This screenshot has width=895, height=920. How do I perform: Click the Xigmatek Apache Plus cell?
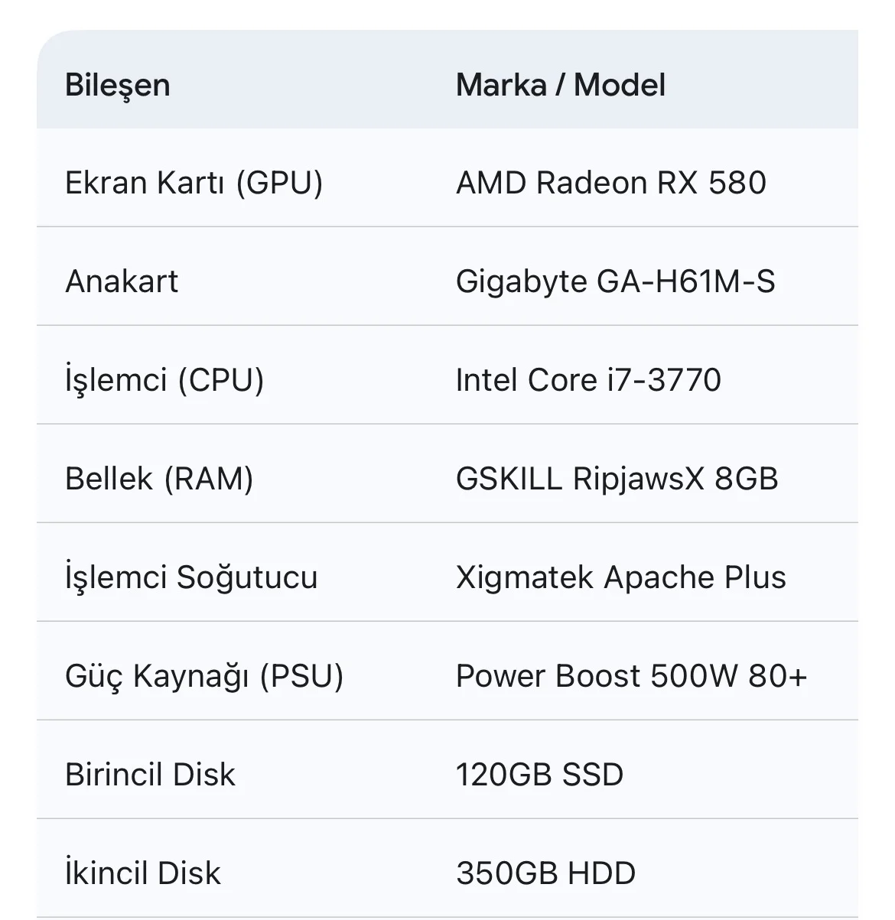(620, 577)
